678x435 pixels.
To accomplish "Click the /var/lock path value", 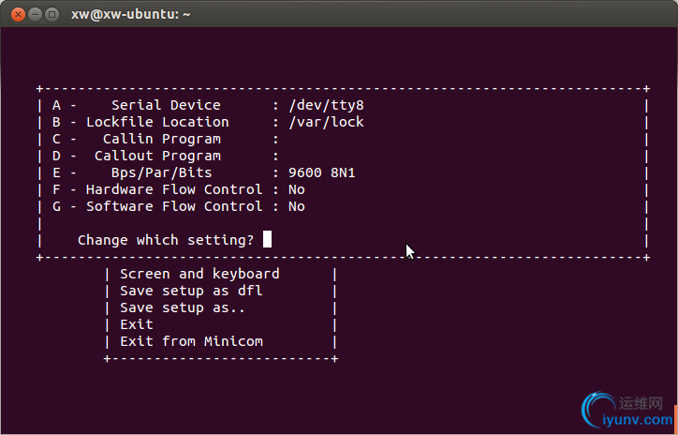I will (x=326, y=122).
